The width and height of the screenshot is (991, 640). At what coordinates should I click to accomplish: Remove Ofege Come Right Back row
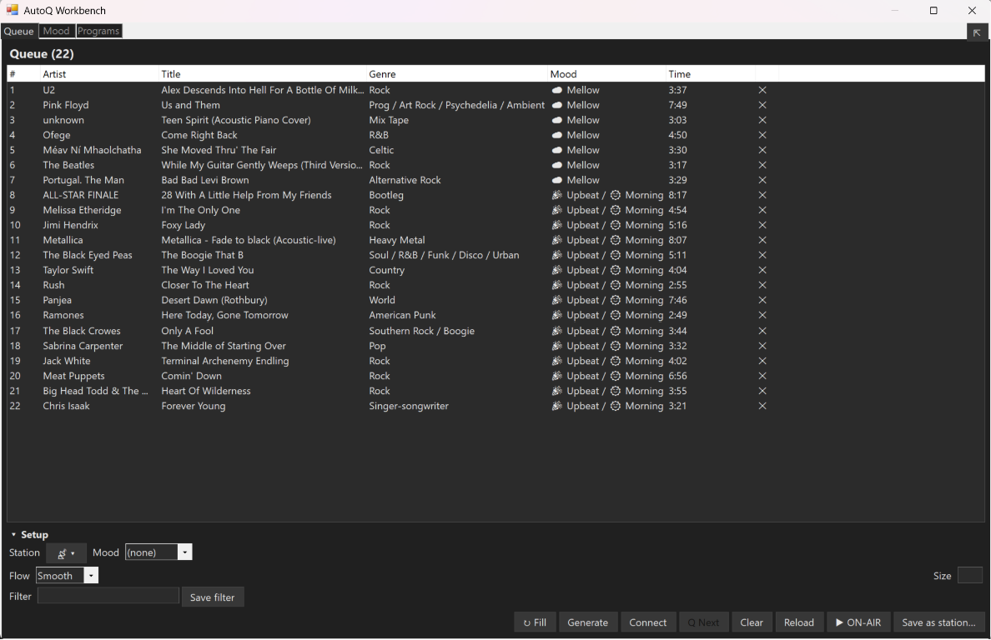(x=762, y=135)
